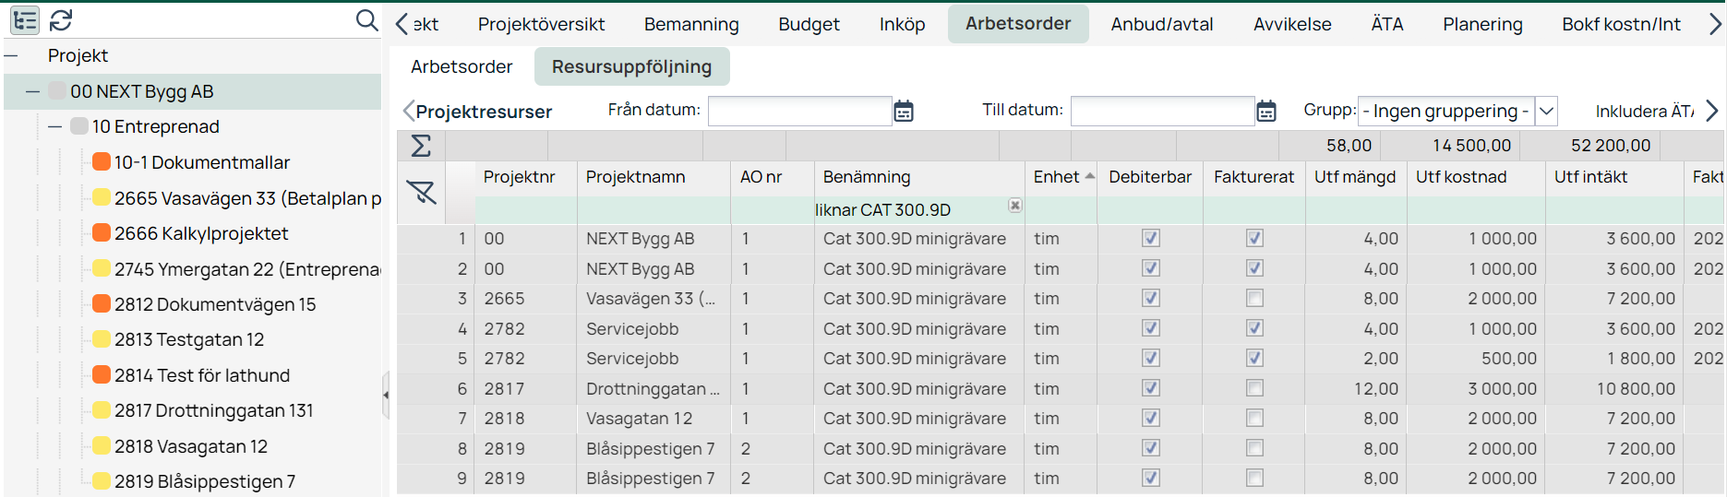Switch to the Avvikelse tab
1727x497 pixels.
click(x=1292, y=24)
